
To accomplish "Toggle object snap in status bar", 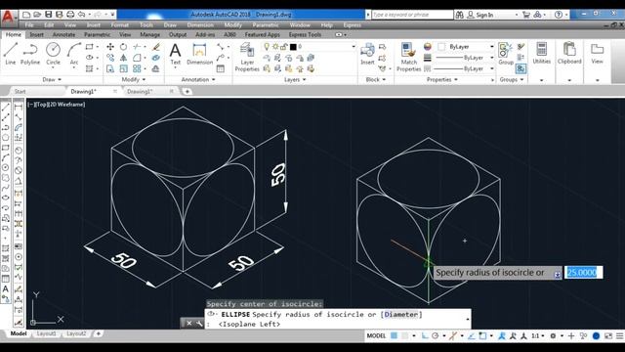I will click(x=482, y=336).
